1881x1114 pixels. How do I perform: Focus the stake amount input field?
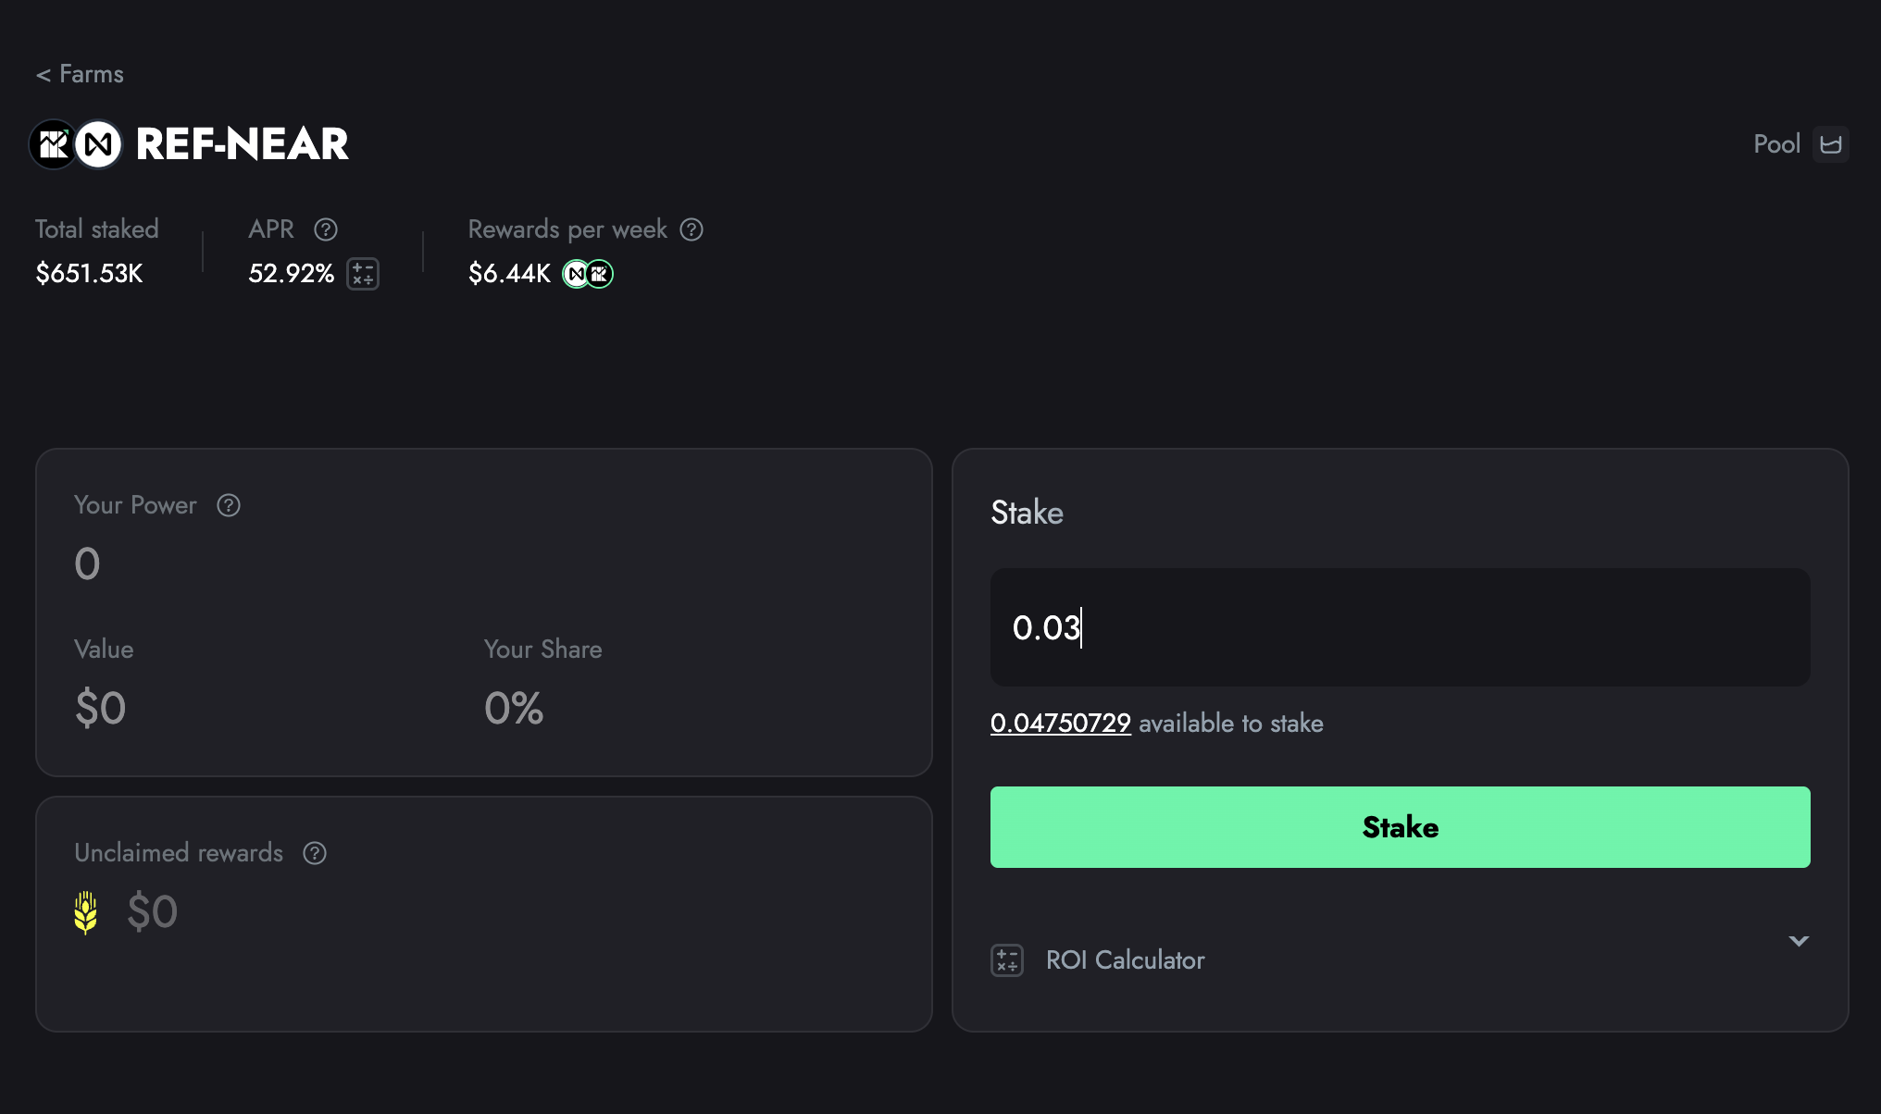click(1400, 627)
